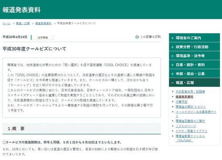Open 環境省動画チャンネル (YouTube) link
The height and width of the screenshot is (160, 222).
[x=190, y=138]
